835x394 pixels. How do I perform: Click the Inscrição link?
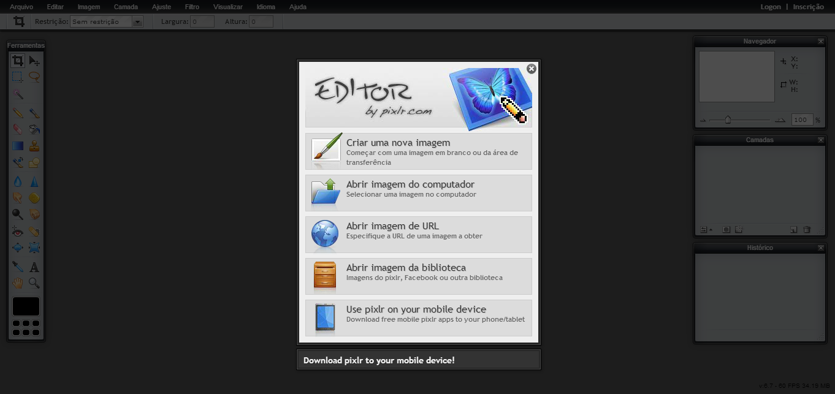(808, 7)
